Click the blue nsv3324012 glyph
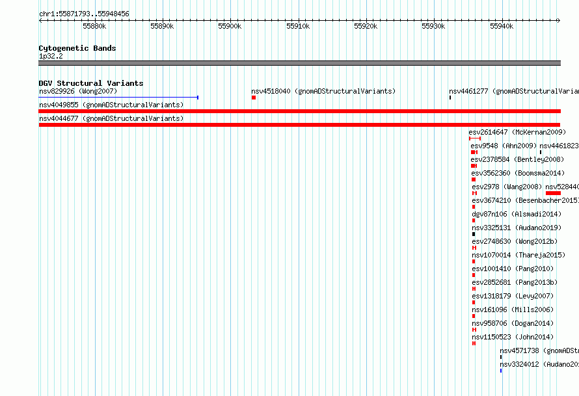The height and width of the screenshot is (396, 579). pyautogui.click(x=501, y=371)
